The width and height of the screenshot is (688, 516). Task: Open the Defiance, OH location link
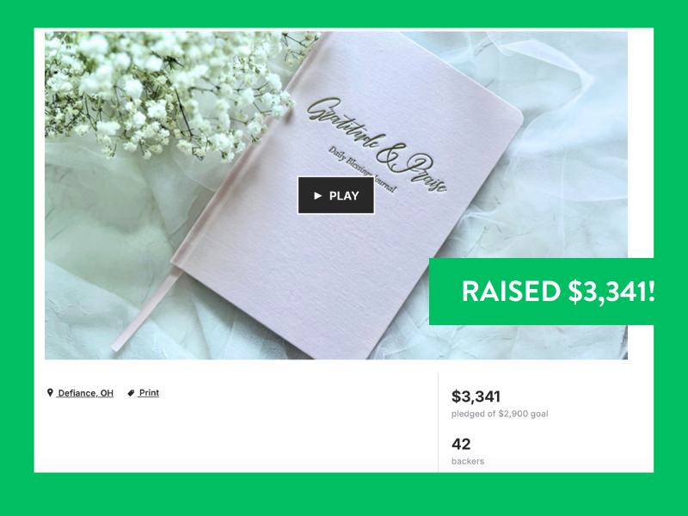point(85,393)
